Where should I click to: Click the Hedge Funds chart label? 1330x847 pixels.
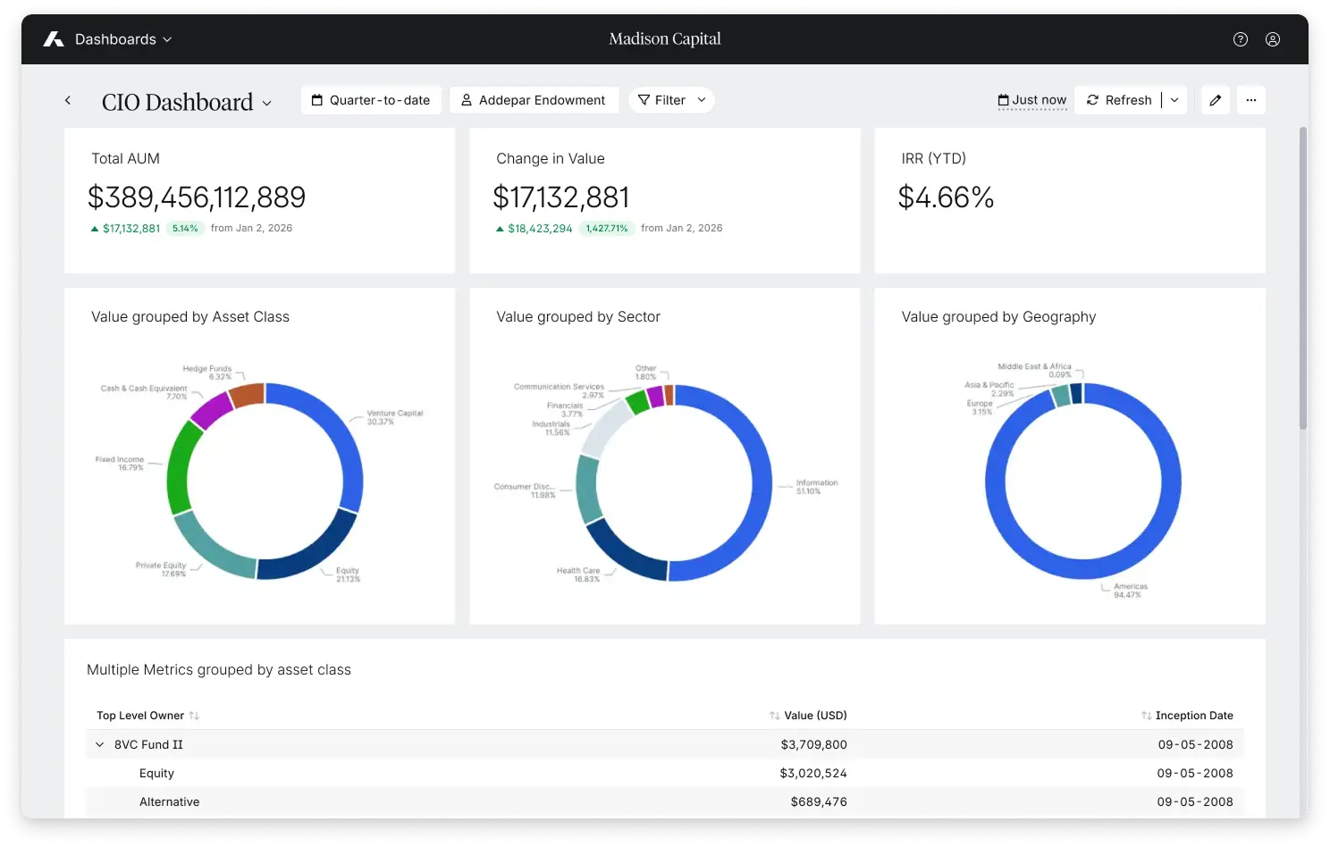(207, 373)
